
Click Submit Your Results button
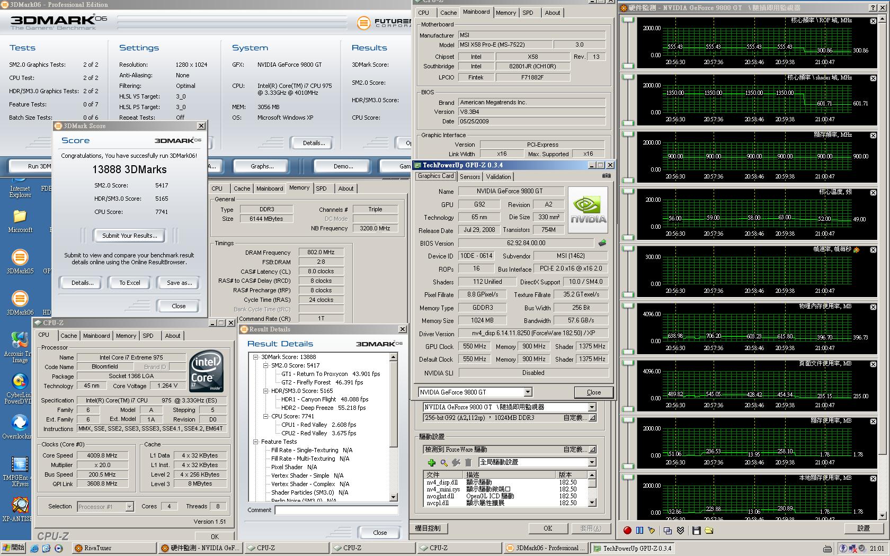[130, 236]
